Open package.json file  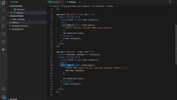(18, 29)
